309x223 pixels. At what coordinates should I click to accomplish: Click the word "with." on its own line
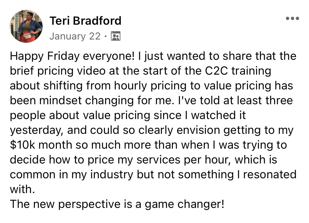point(22,189)
